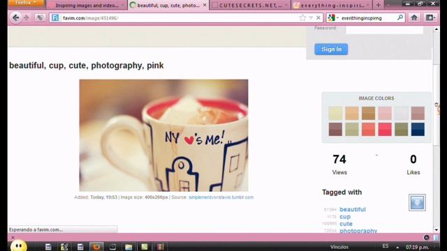Close the 'Inspiring images and video' tab

pyautogui.click(x=123, y=5)
